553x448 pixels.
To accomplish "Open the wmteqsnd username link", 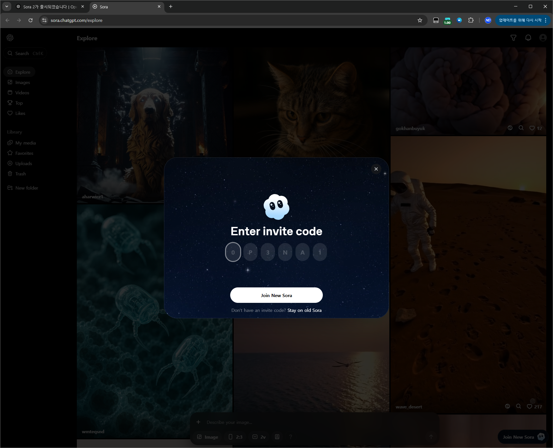I will 93,432.
